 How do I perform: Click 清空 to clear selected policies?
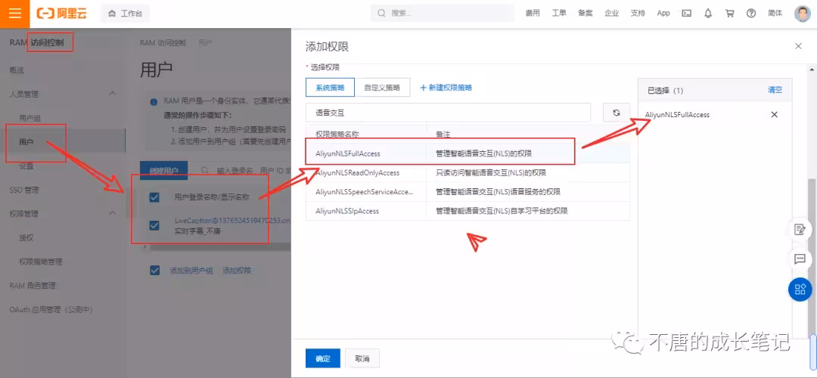[775, 90]
